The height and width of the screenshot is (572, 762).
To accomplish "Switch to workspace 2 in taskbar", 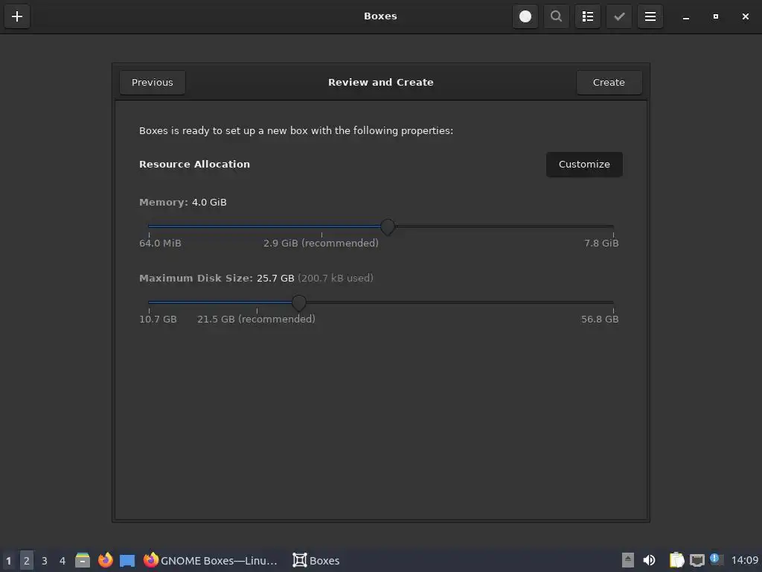I will point(27,561).
